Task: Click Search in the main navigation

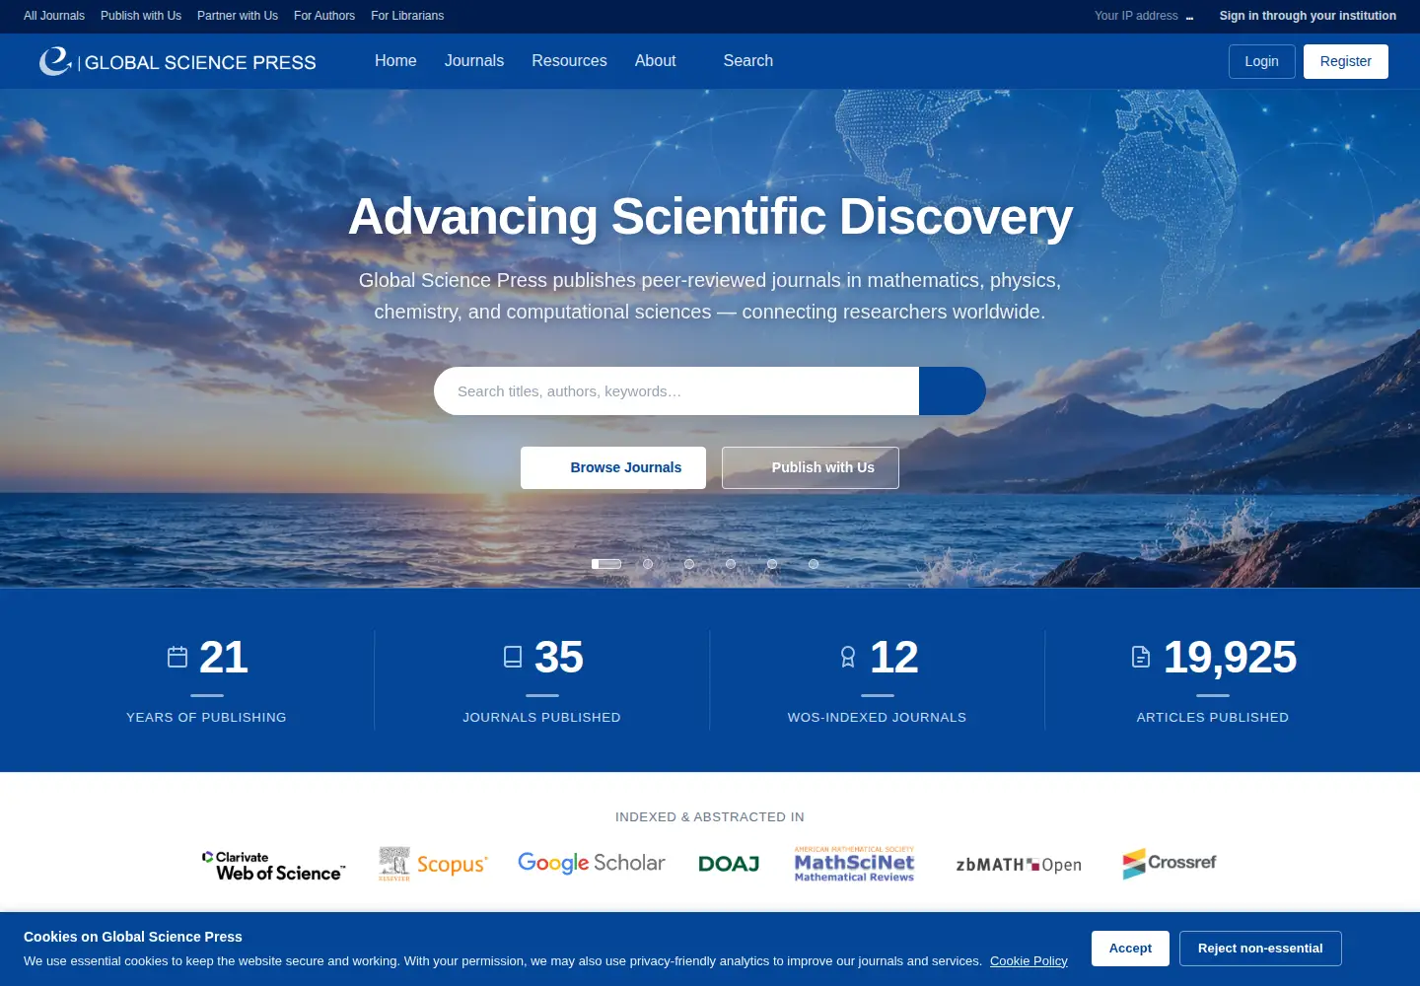Action: tap(748, 61)
